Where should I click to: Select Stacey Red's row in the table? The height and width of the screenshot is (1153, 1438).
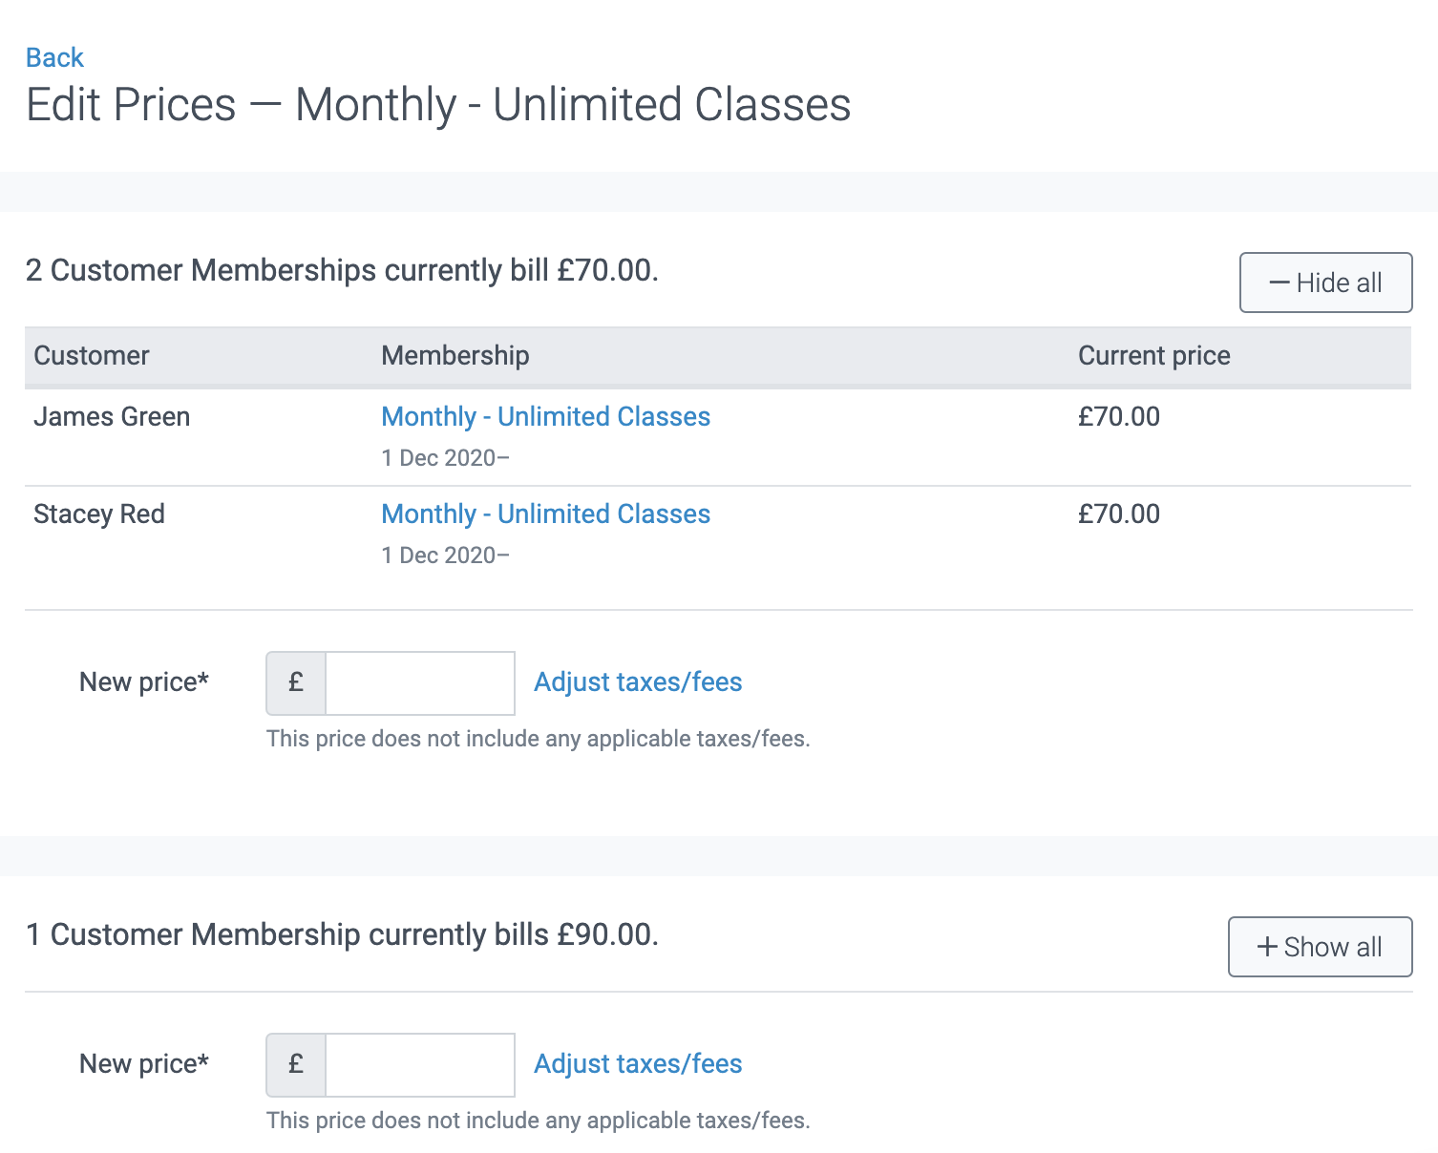[x=99, y=514]
